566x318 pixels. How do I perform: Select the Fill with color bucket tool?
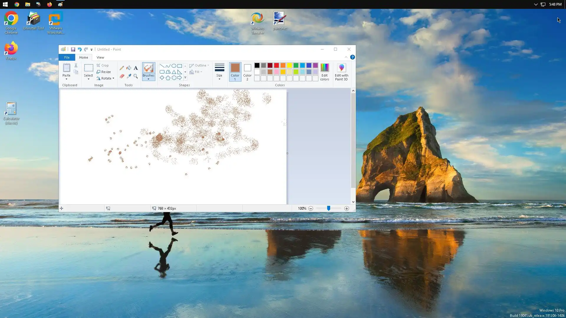click(129, 68)
